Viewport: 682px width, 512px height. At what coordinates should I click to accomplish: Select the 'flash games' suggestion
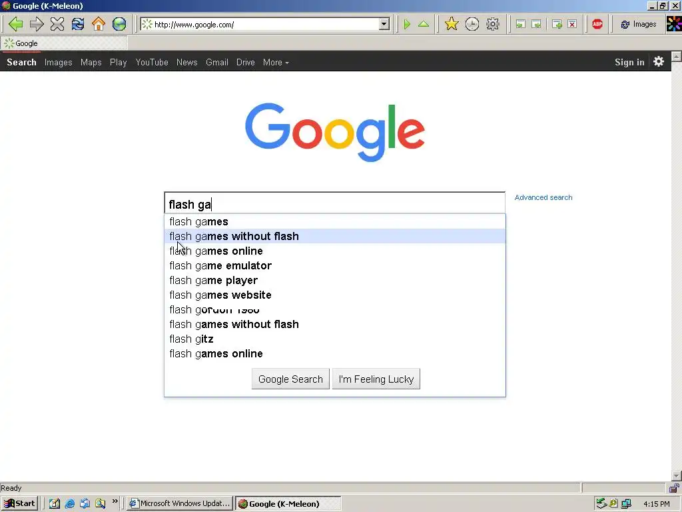click(x=335, y=221)
